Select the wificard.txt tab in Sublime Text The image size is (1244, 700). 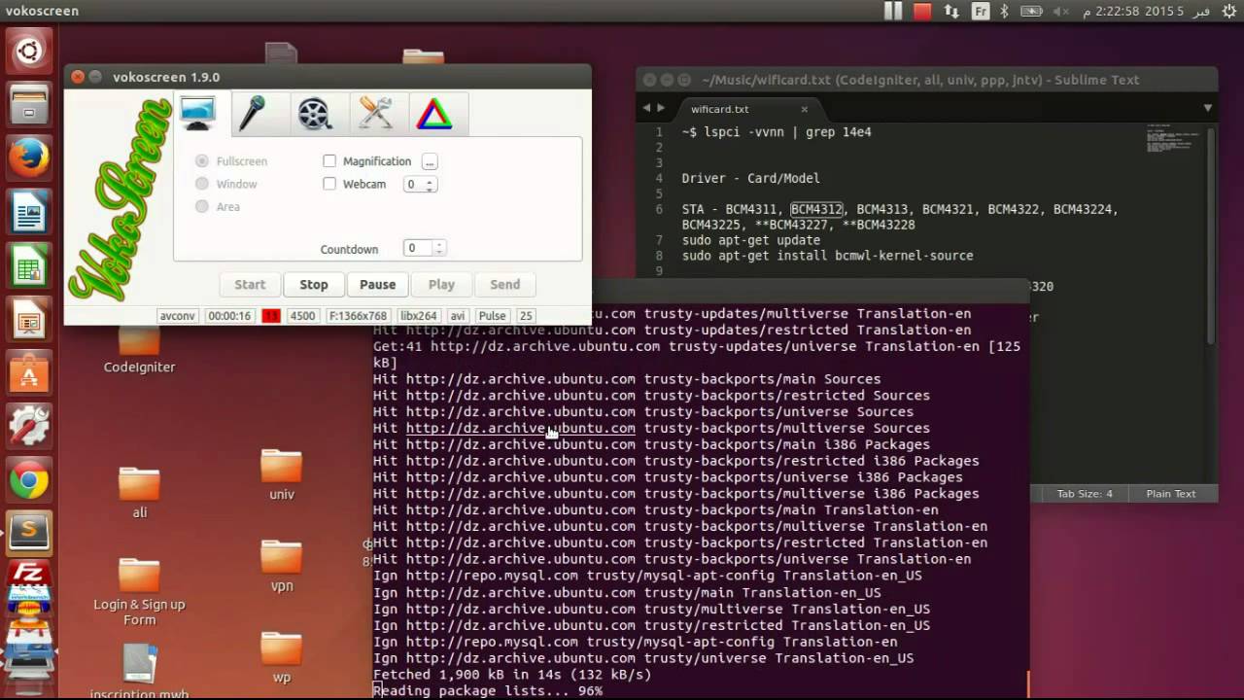[743, 109]
